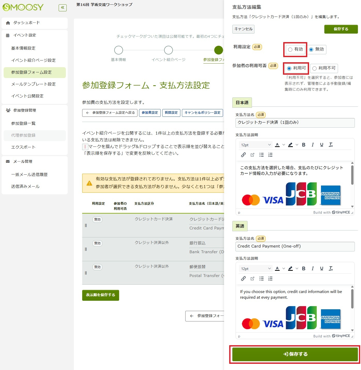Toggle Italic in Japanese description editor

pyautogui.click(x=313, y=145)
